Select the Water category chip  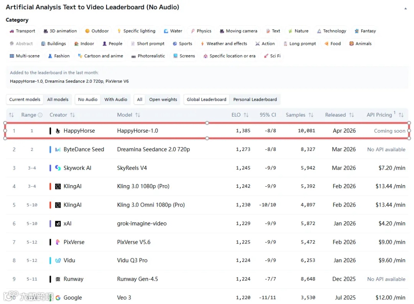[x=173, y=31]
